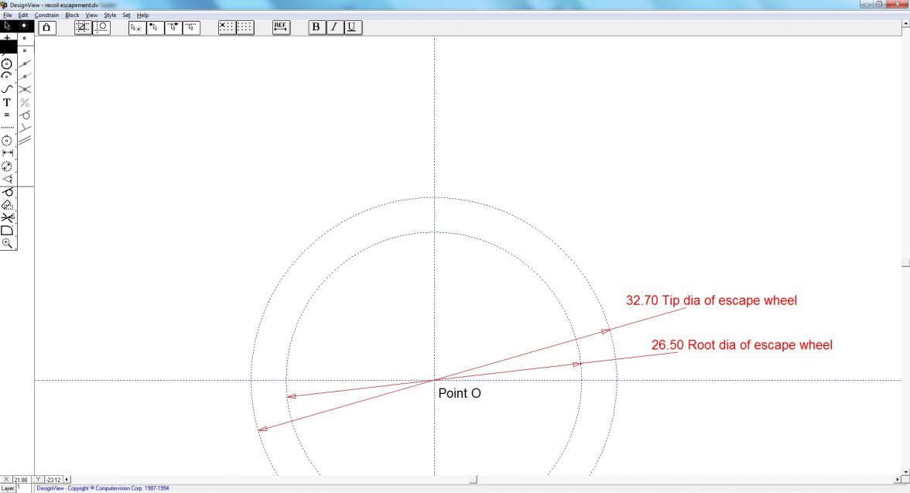This screenshot has width=910, height=493.
Task: Open the Block menu
Action: tap(72, 15)
